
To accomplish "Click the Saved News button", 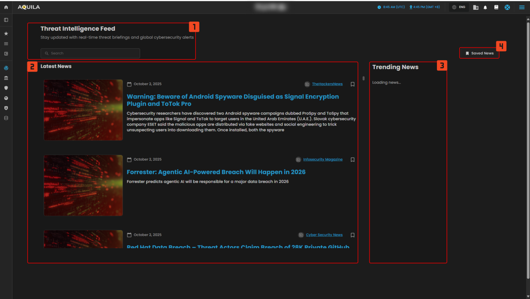I will tap(479, 53).
